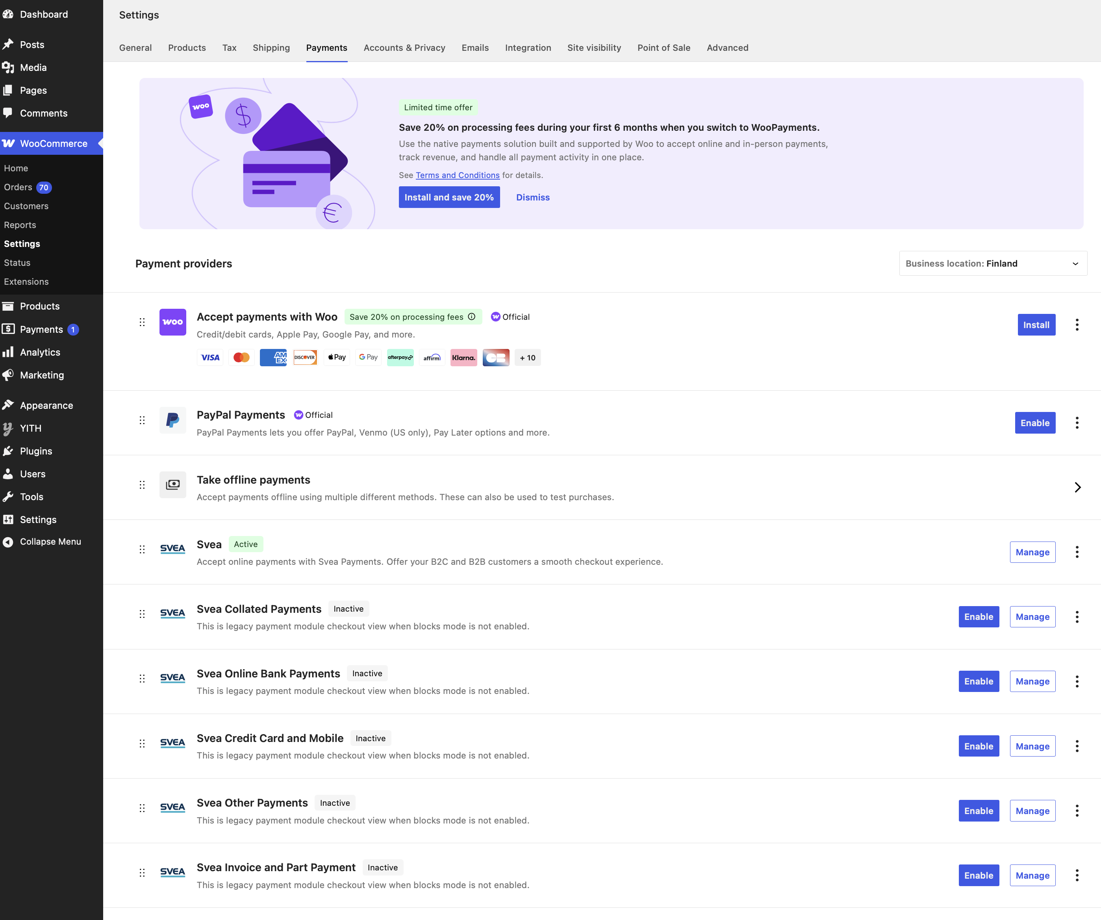Open more options for Svea Other Payments
This screenshot has height=920, width=1101.
pyautogui.click(x=1077, y=811)
